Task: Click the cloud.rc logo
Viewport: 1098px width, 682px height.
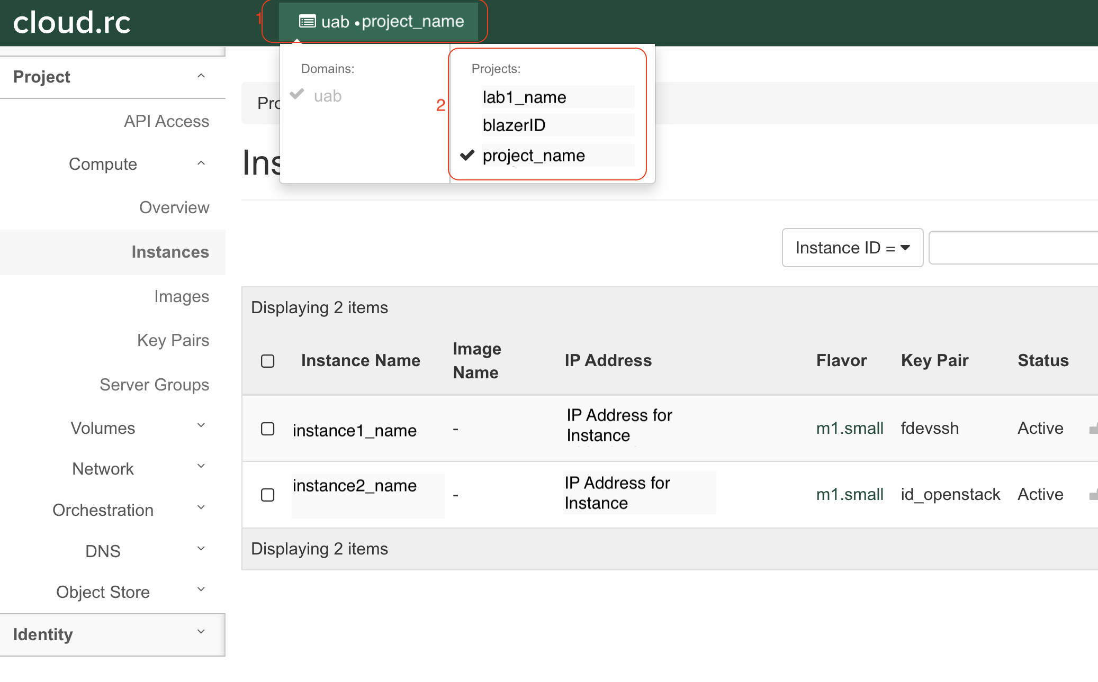Action: point(71,23)
